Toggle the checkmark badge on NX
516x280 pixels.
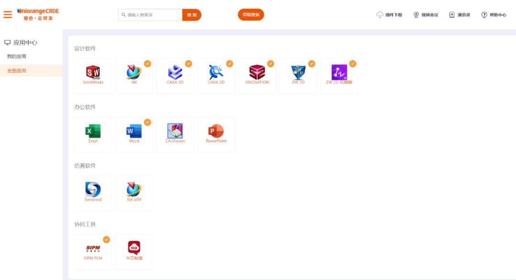click(x=148, y=64)
